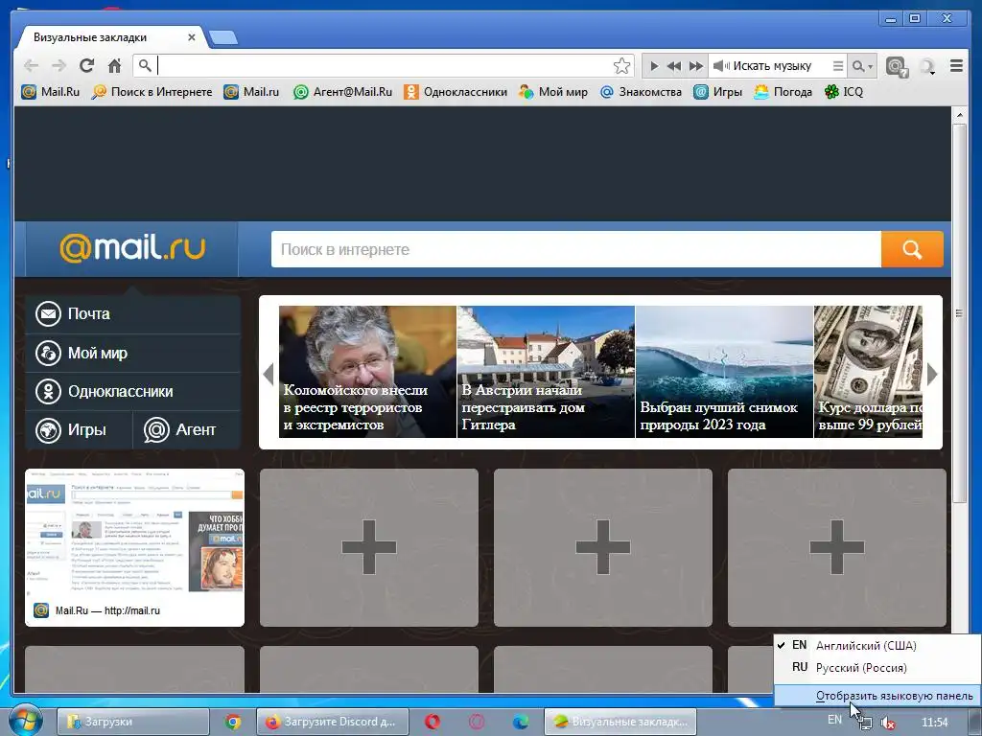982x736 pixels.
Task: Add a bookmark in the third tile
Action: (x=603, y=547)
